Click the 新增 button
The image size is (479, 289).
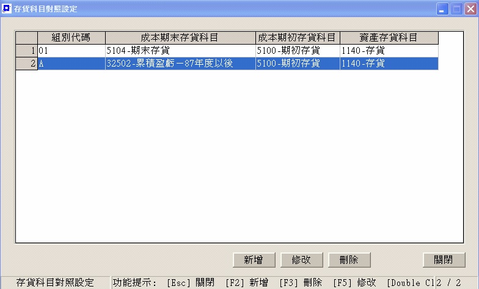pyautogui.click(x=254, y=260)
